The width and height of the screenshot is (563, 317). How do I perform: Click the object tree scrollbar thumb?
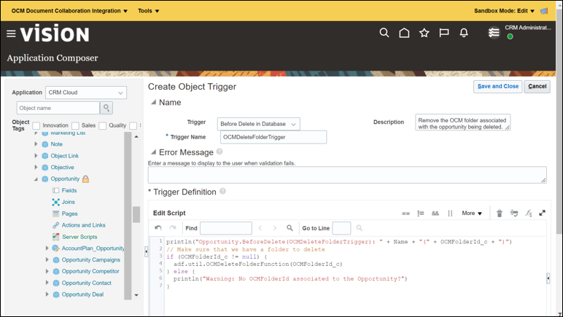(136, 214)
